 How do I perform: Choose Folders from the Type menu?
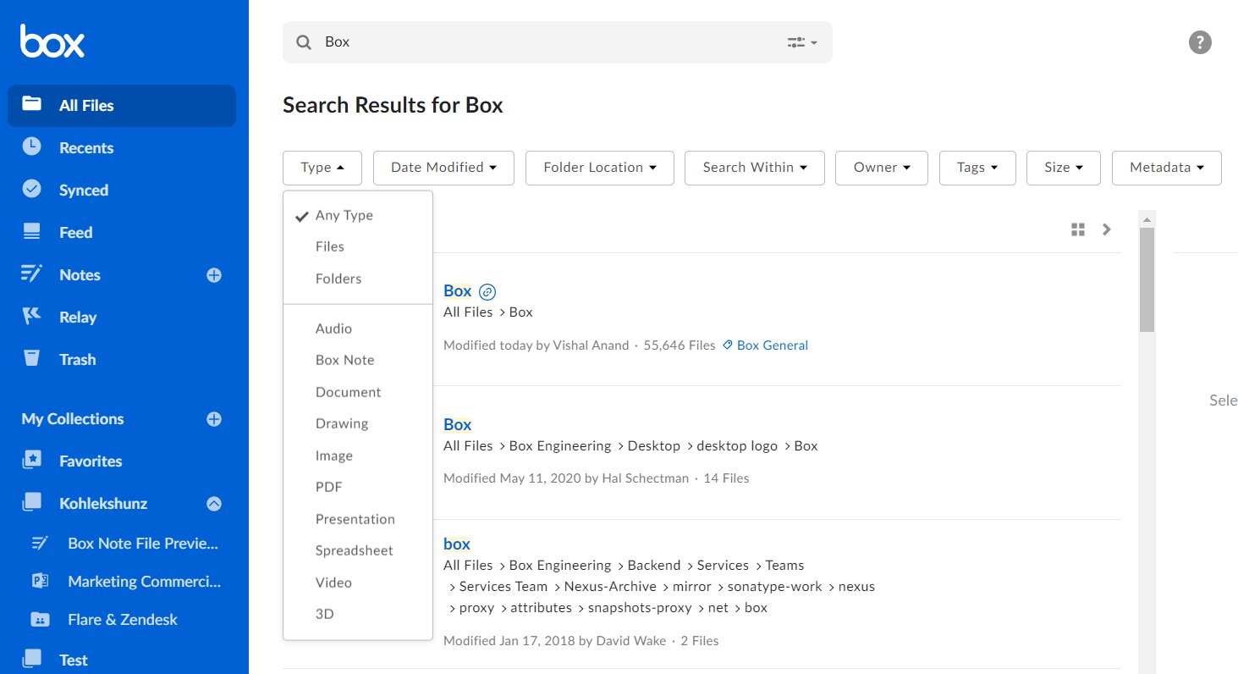pos(338,278)
